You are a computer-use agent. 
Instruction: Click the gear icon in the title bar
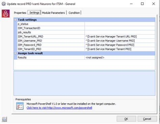point(4,4)
